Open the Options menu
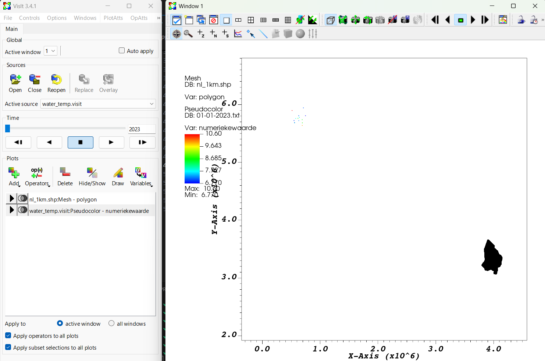This screenshot has width=545, height=361. 57,18
